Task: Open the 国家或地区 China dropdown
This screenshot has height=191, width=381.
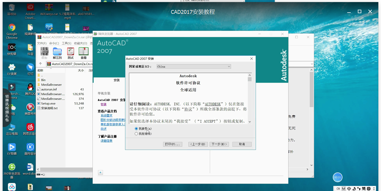Action: coord(229,66)
